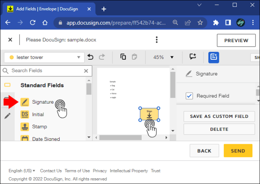This screenshot has height=184, width=260.
Task: Click the share page icon
Action: 188,23
